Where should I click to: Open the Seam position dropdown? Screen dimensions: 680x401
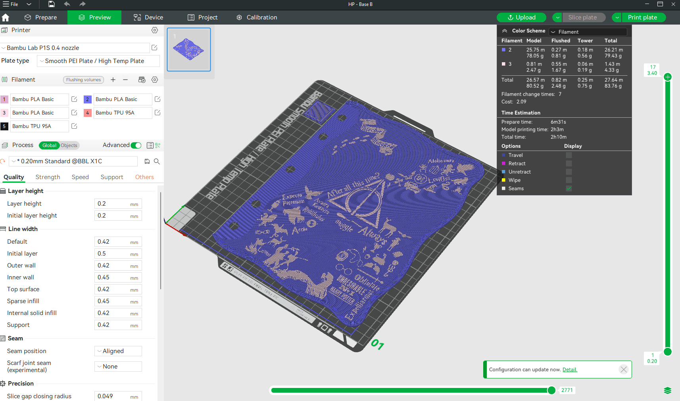(118, 351)
